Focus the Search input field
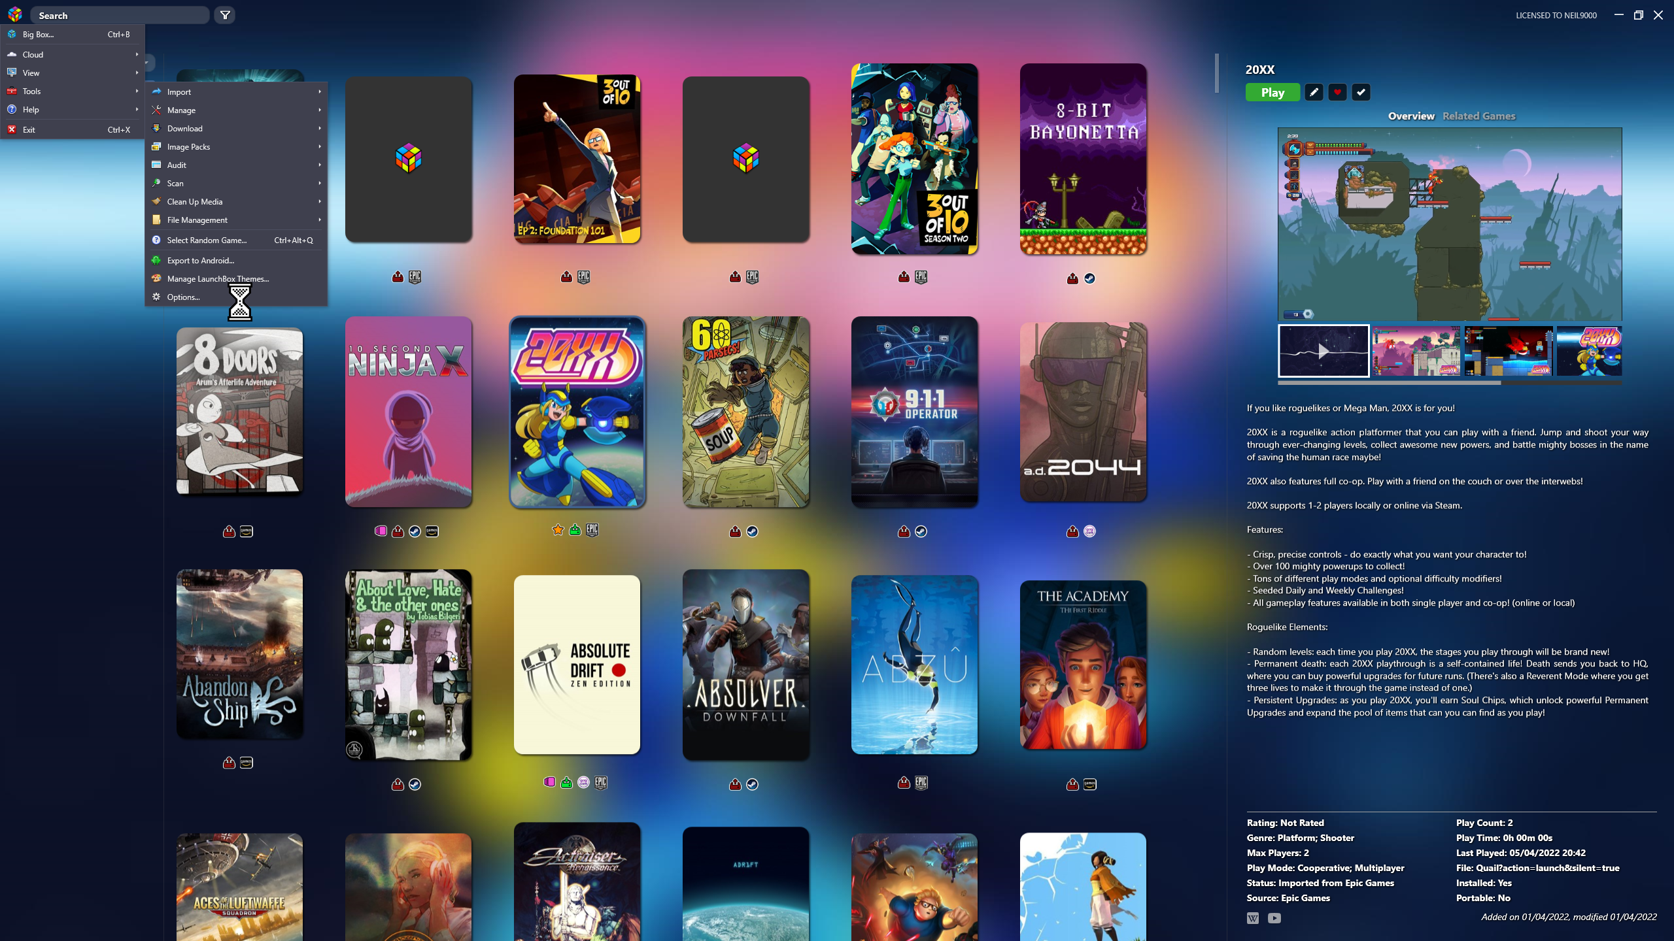This screenshot has width=1674, height=941. point(120,15)
